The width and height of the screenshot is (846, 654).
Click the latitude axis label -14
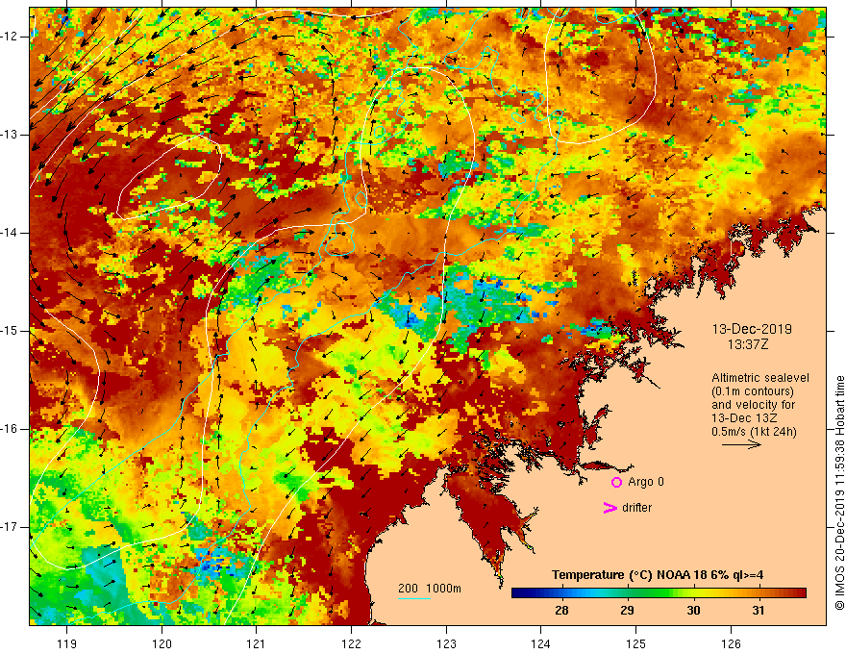tap(10, 233)
